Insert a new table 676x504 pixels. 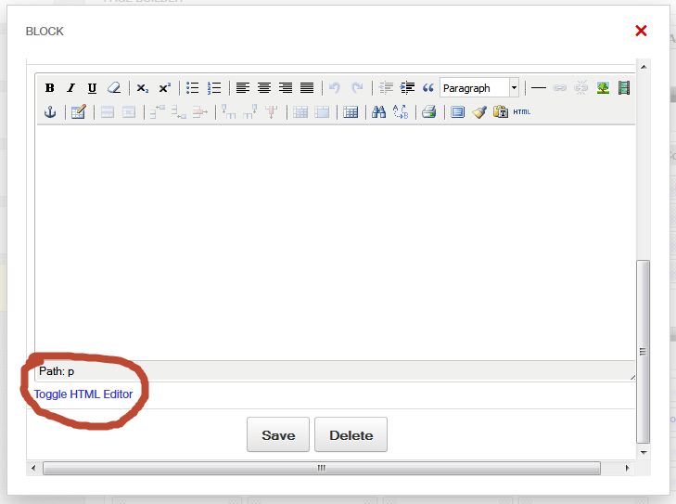tap(351, 112)
